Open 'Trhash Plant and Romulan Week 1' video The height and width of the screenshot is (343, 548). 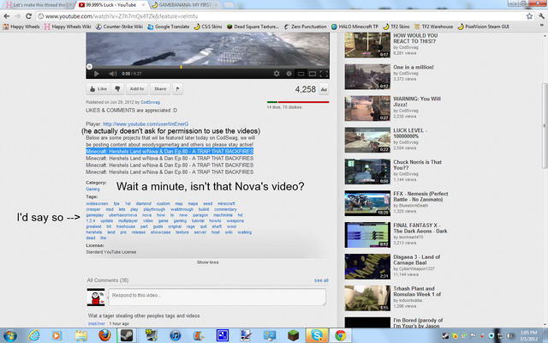pyautogui.click(x=367, y=298)
